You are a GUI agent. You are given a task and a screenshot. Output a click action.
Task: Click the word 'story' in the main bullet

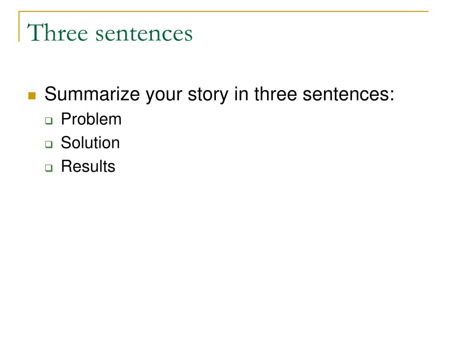[208, 95]
